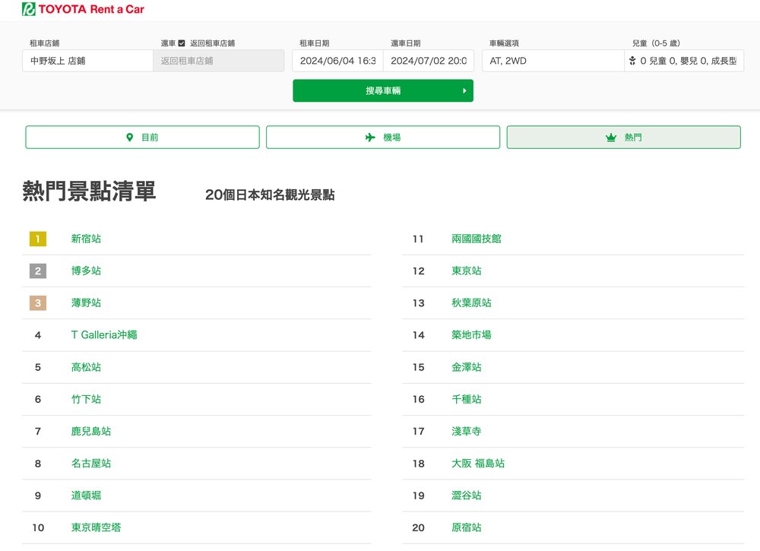The width and height of the screenshot is (760, 551).
Task: Open the 租車日期 pickup date picker
Action: click(337, 61)
